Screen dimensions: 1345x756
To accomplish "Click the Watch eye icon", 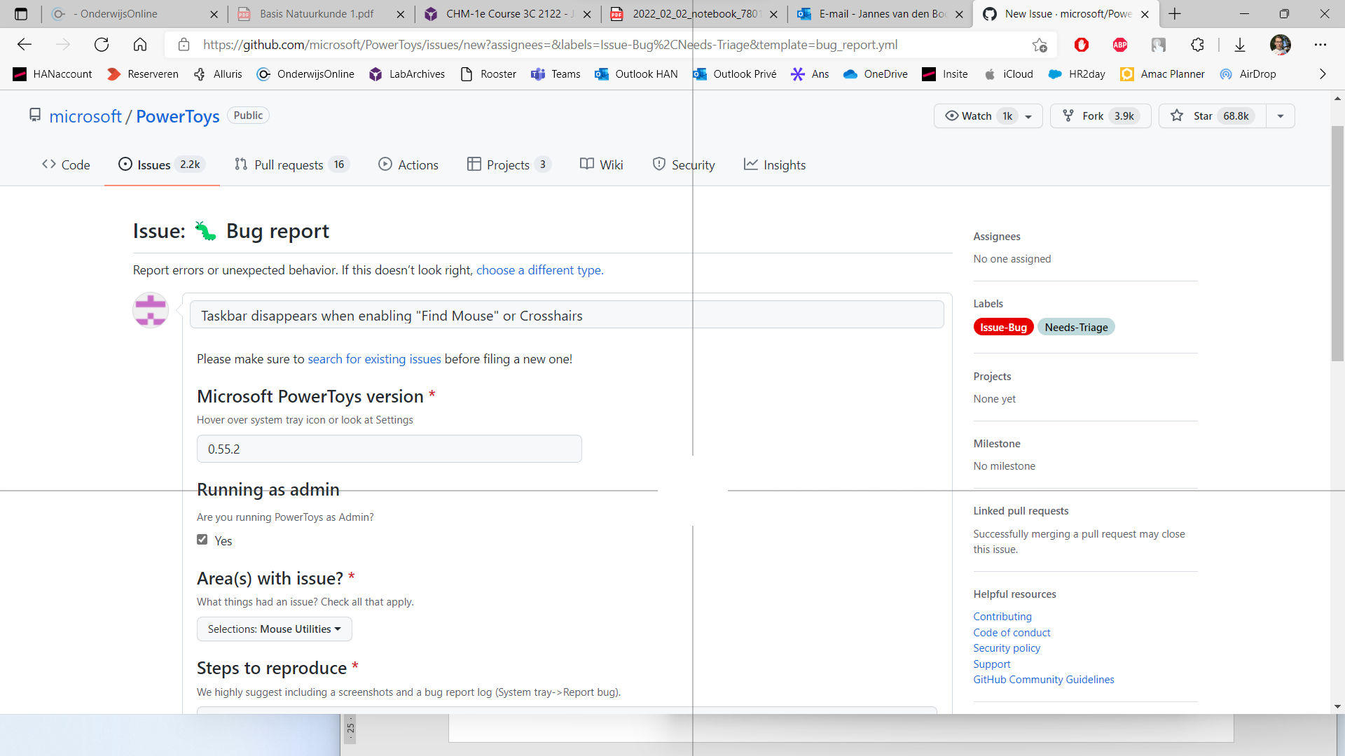I will (x=951, y=116).
